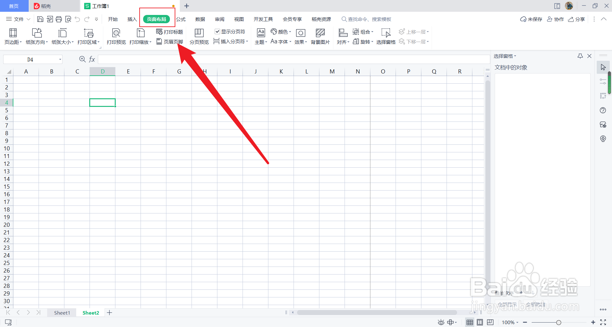Click 未保存 unsaved cloud button

coord(531,19)
